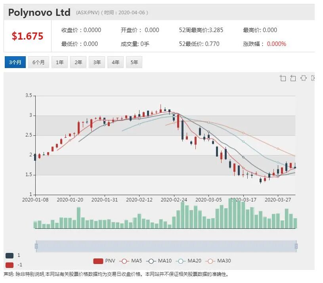This screenshot has height=283, width=323.
Task: Click the 2020-01-20 x-axis date label
Action: [70, 200]
